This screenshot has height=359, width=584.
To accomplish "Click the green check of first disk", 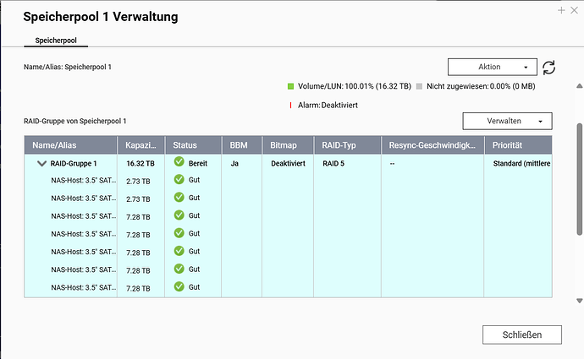I will [179, 179].
